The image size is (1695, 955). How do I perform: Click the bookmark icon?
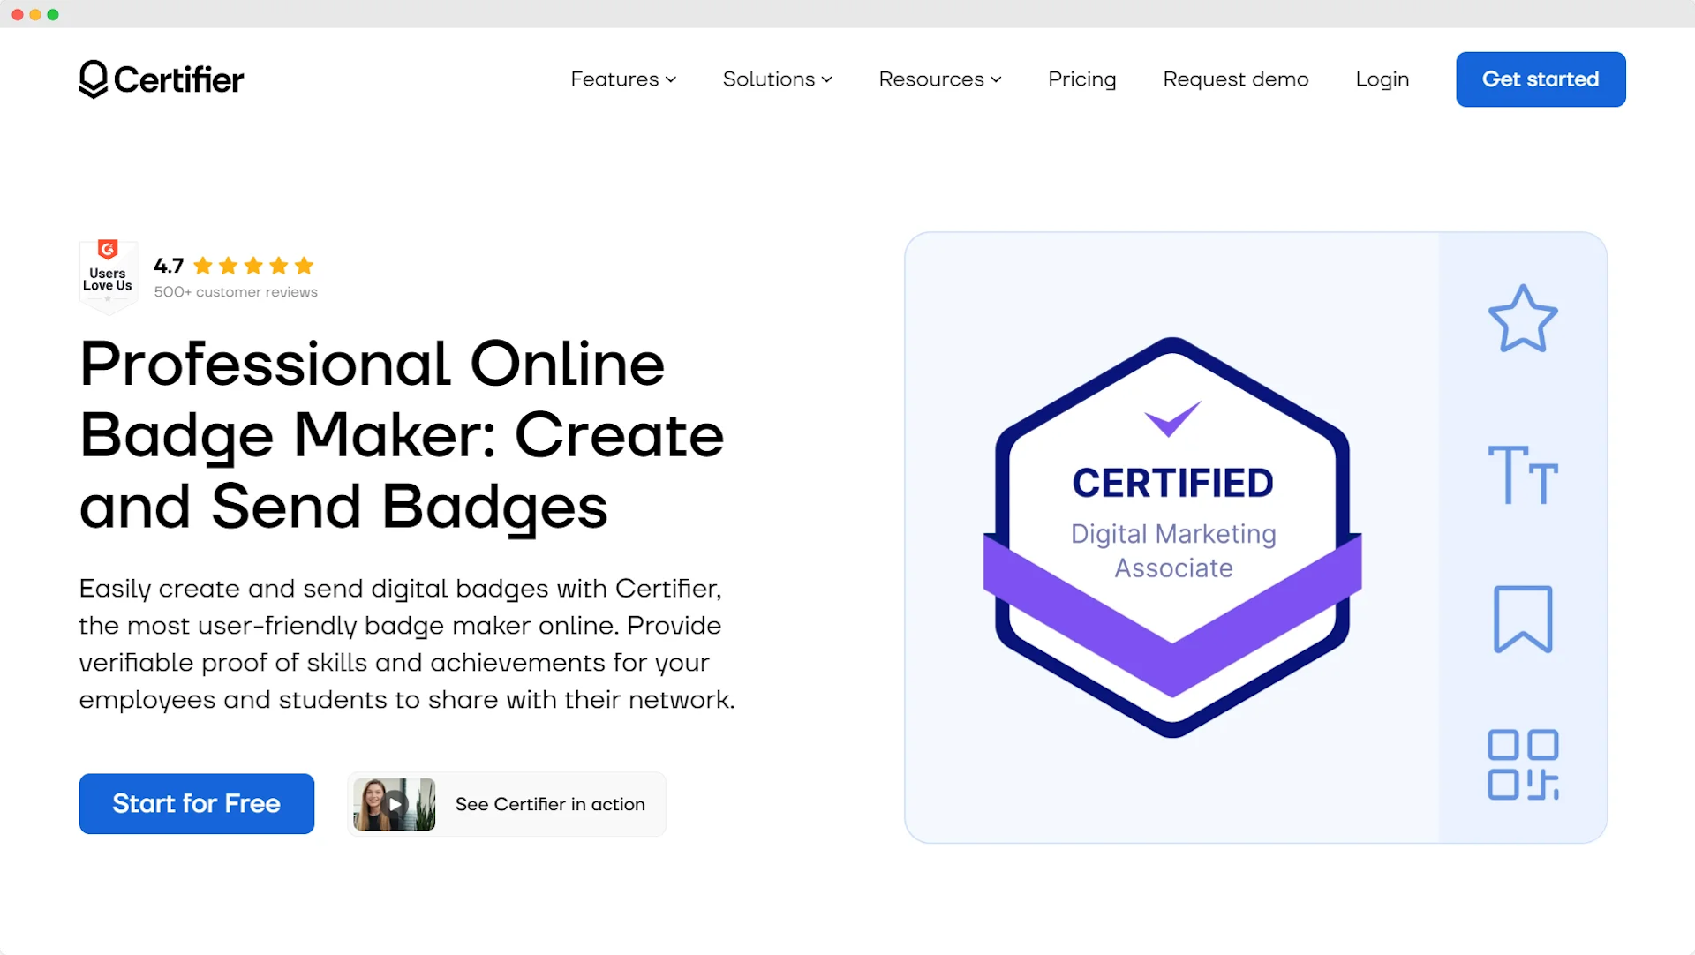pos(1522,619)
